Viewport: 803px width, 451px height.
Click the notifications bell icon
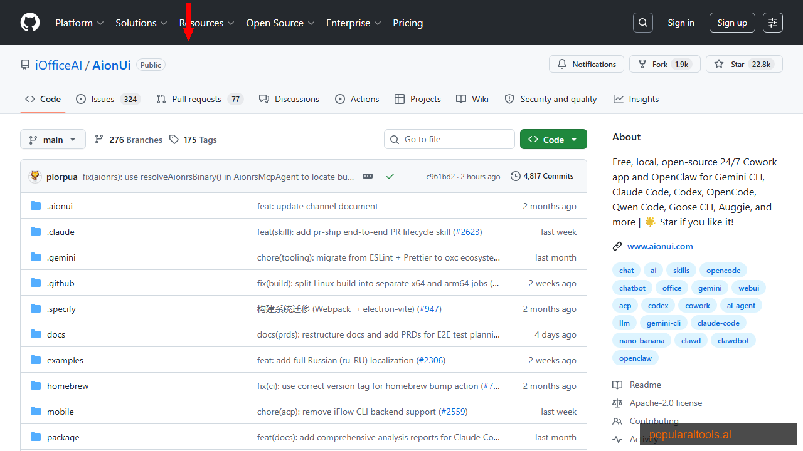[562, 63]
